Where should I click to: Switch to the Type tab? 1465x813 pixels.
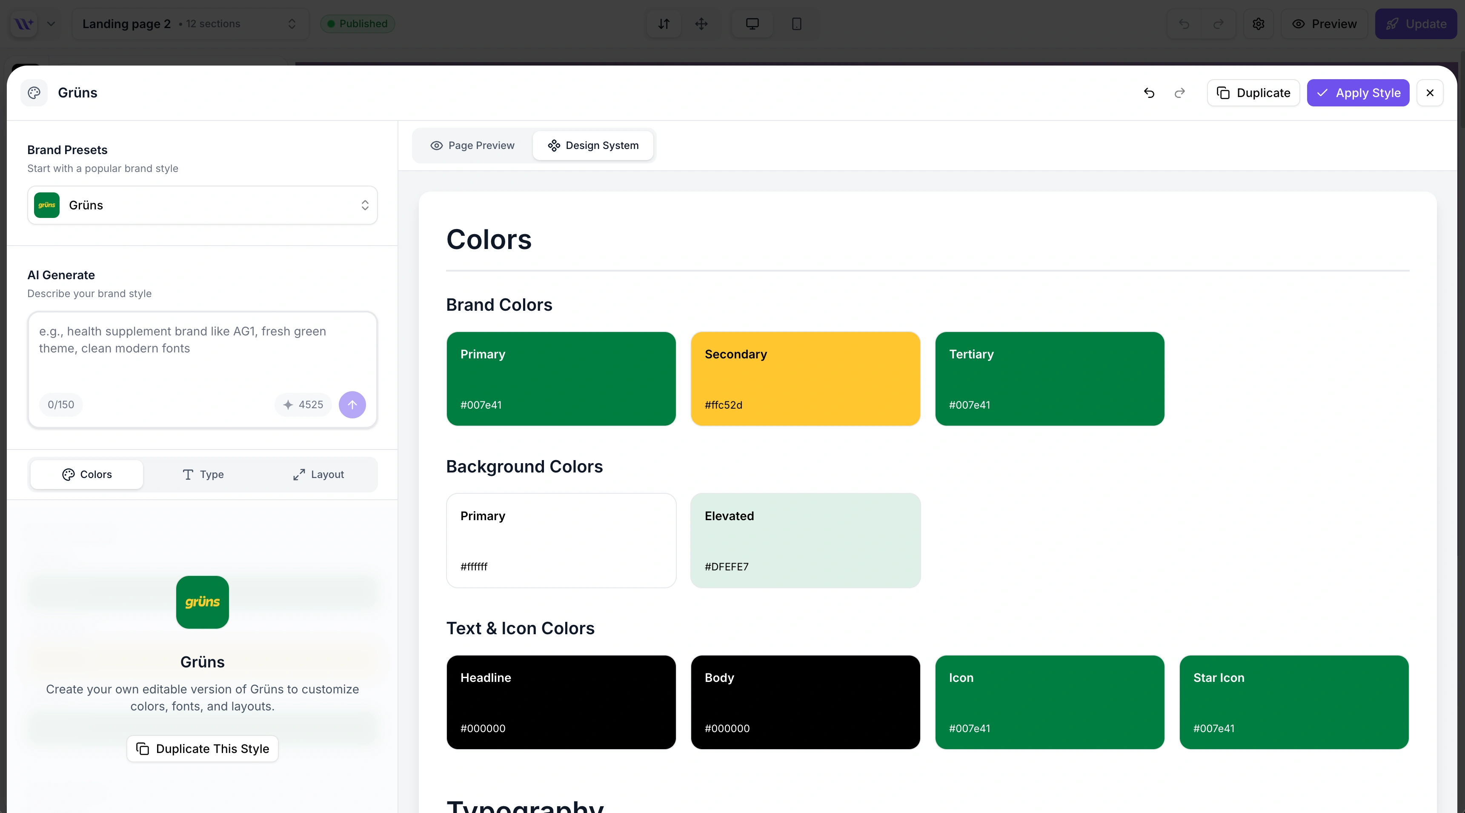[203, 475]
